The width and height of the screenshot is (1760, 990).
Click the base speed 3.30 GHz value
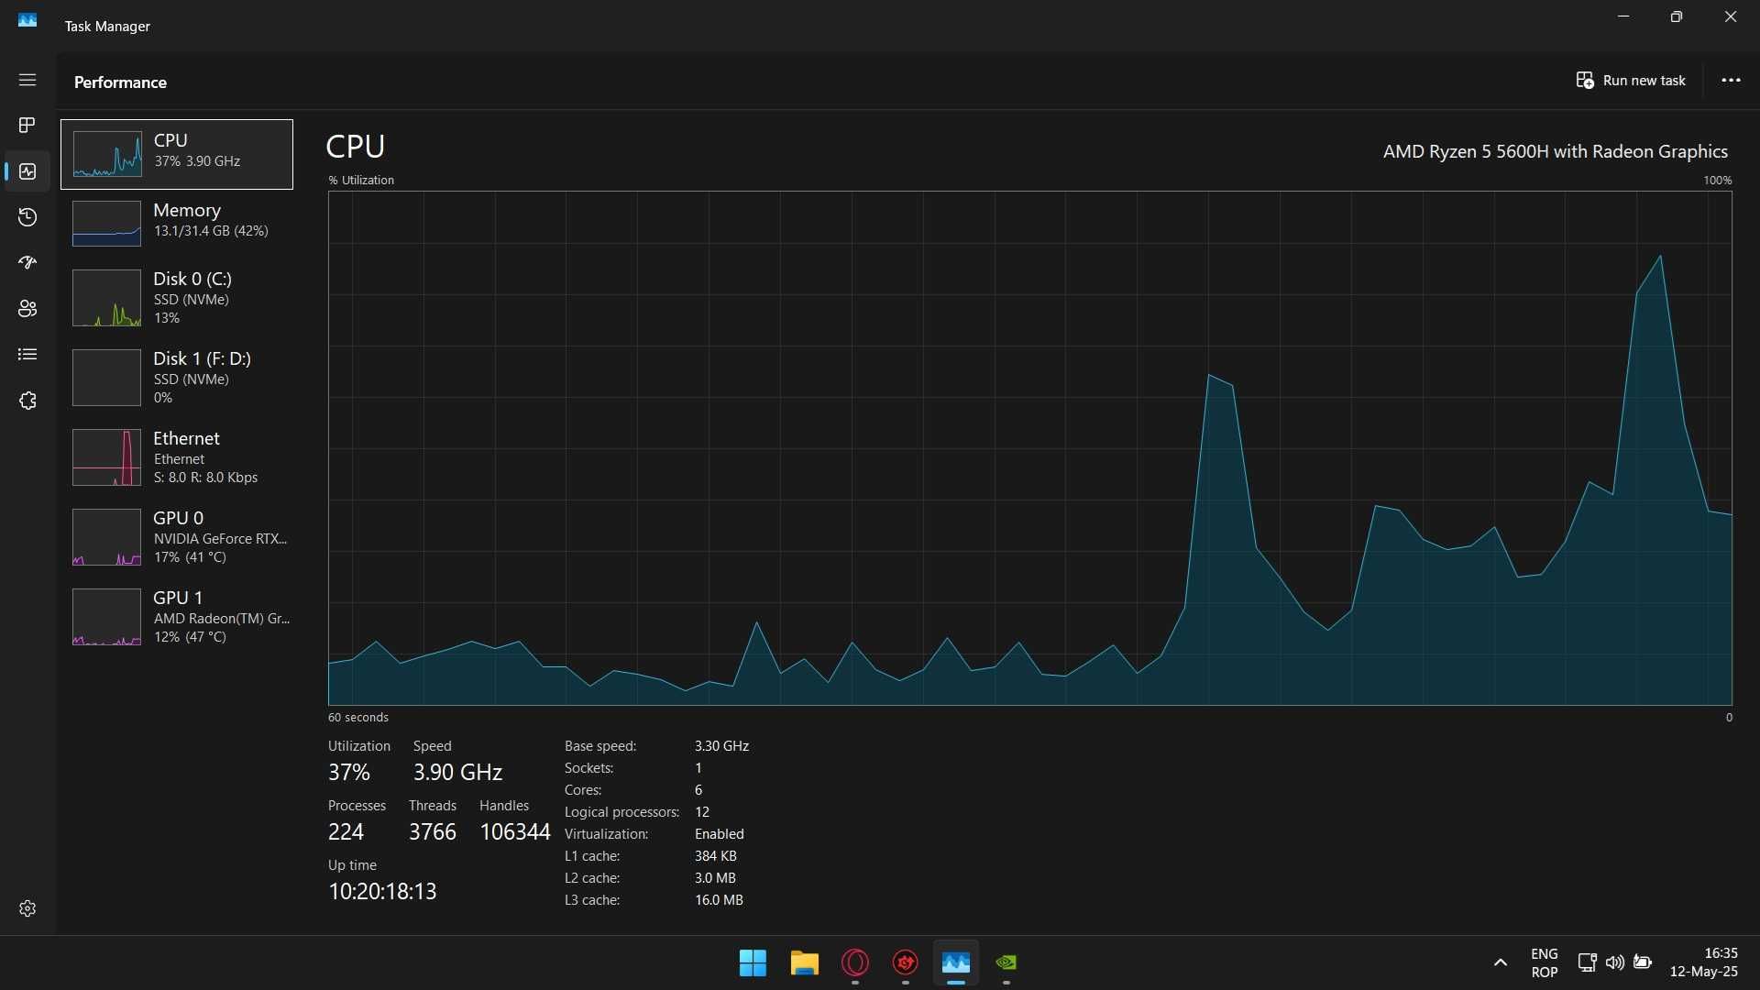point(721,746)
